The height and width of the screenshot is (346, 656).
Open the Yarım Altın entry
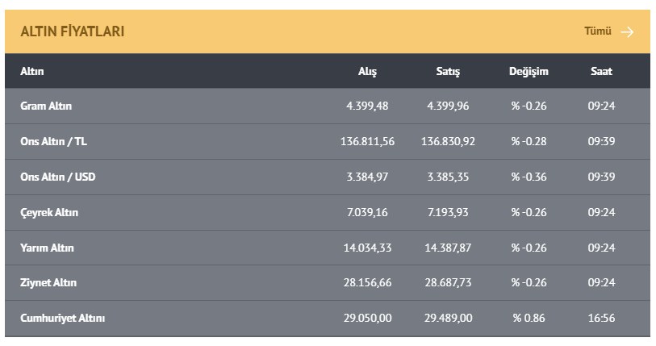pyautogui.click(x=47, y=248)
